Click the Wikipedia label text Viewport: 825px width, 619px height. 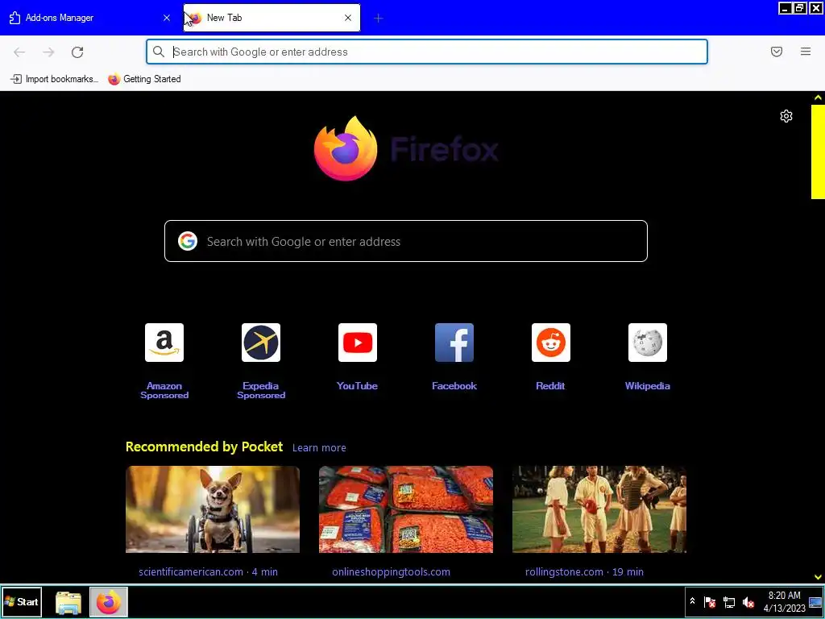(648, 386)
